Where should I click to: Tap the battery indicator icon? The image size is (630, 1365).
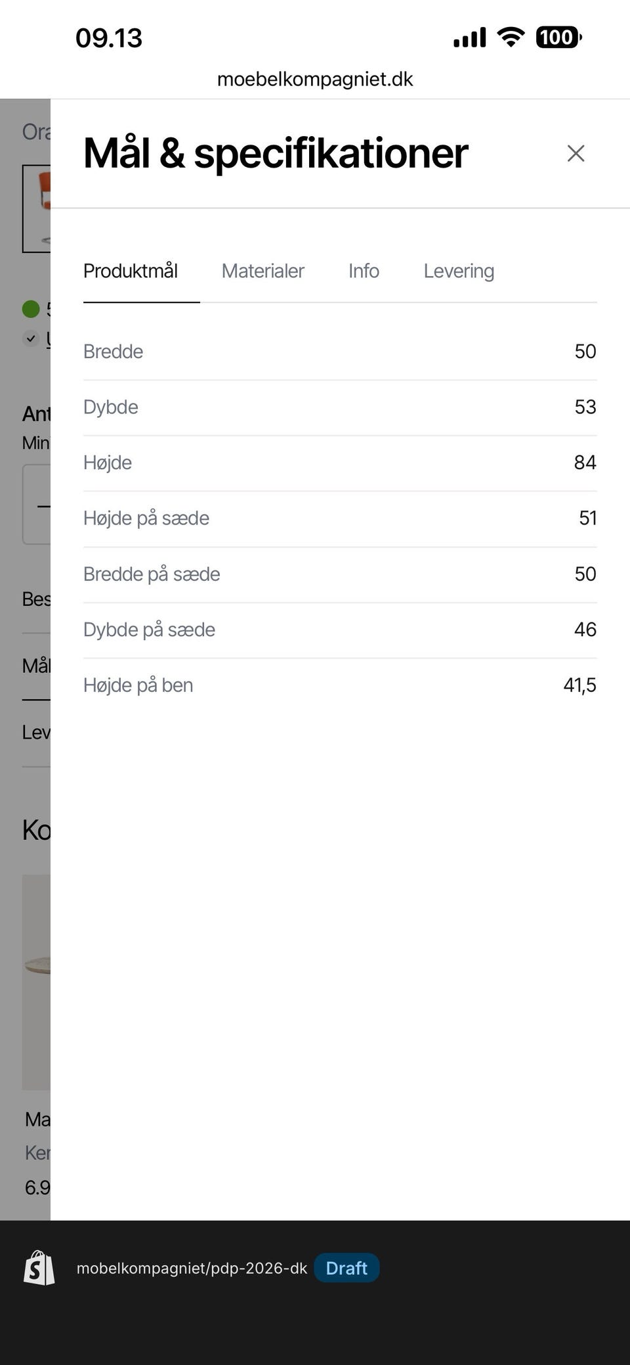tap(559, 37)
